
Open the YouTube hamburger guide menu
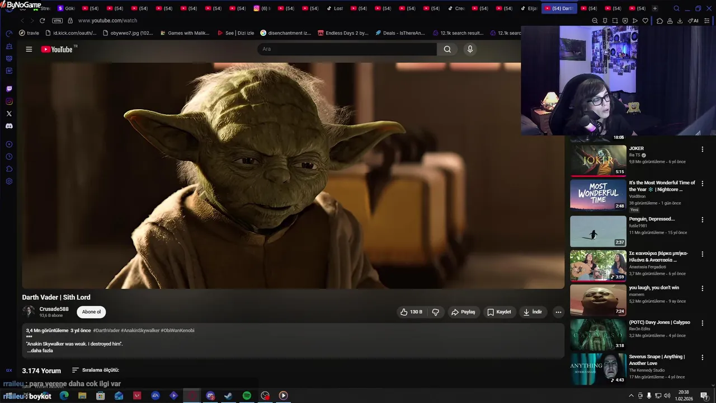29,49
